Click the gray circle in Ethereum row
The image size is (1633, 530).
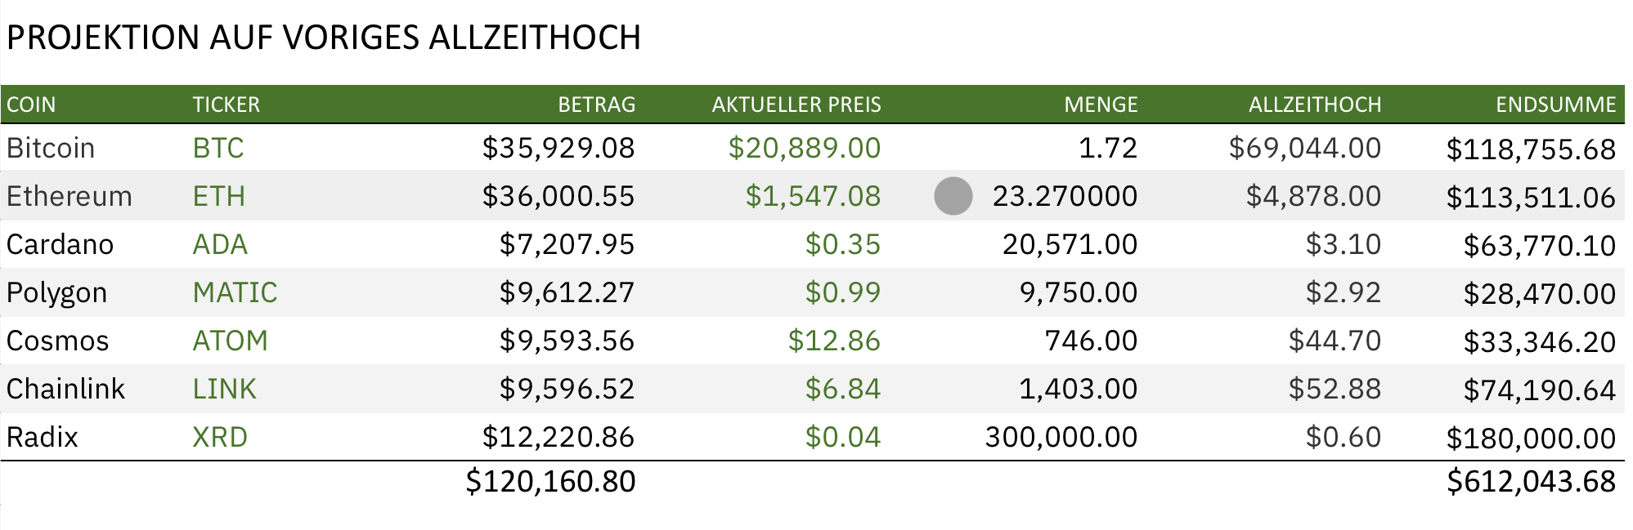pyautogui.click(x=953, y=196)
